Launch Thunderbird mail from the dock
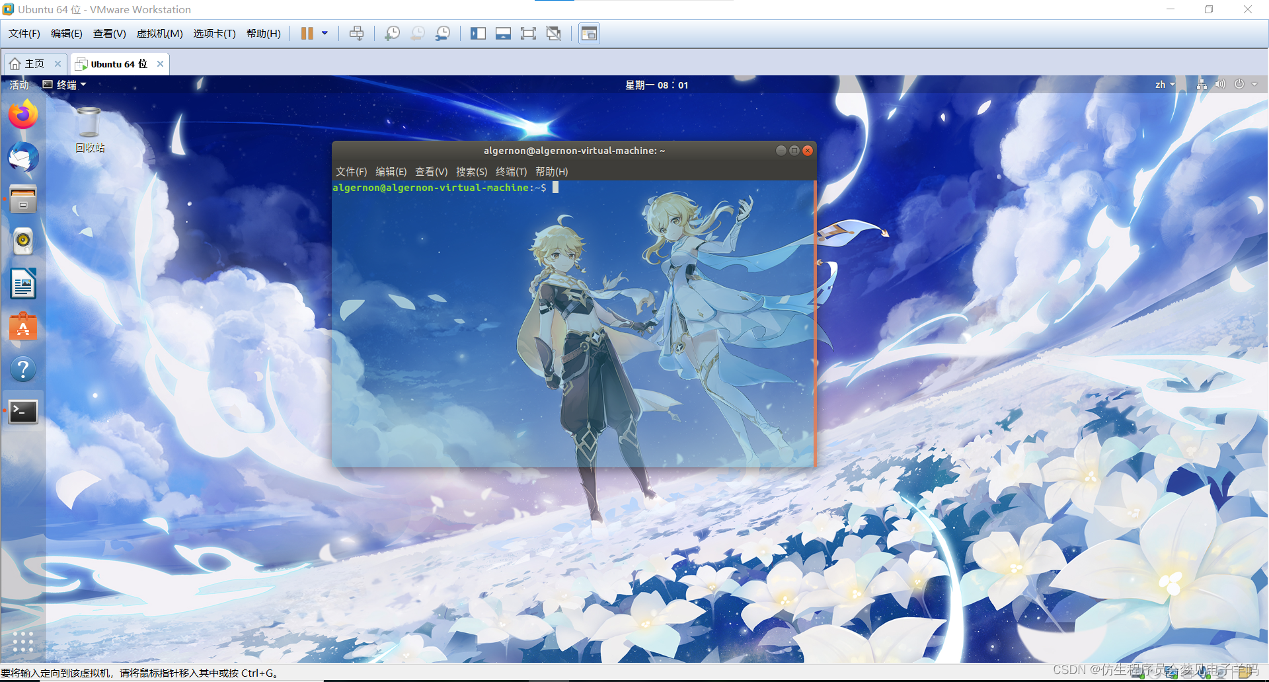1269x682 pixels. click(x=23, y=157)
